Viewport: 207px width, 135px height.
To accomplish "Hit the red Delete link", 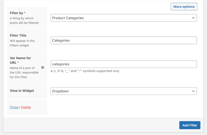I will click(26, 107).
